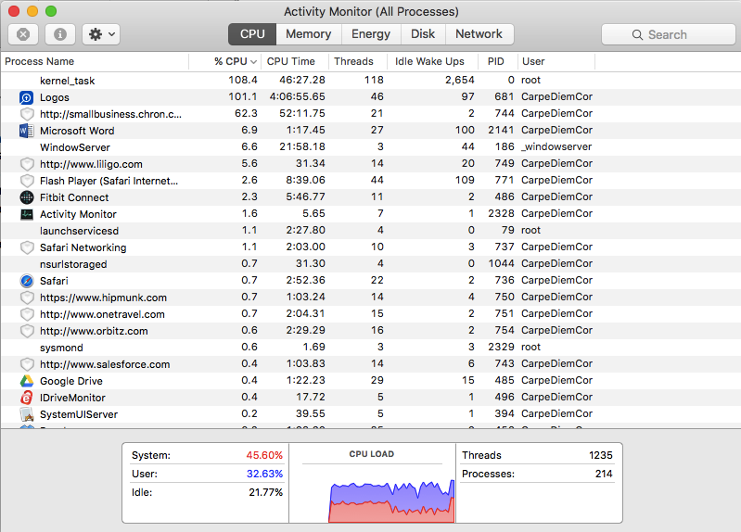
Task: Sort by the Process Name column header
Action: (x=95, y=61)
